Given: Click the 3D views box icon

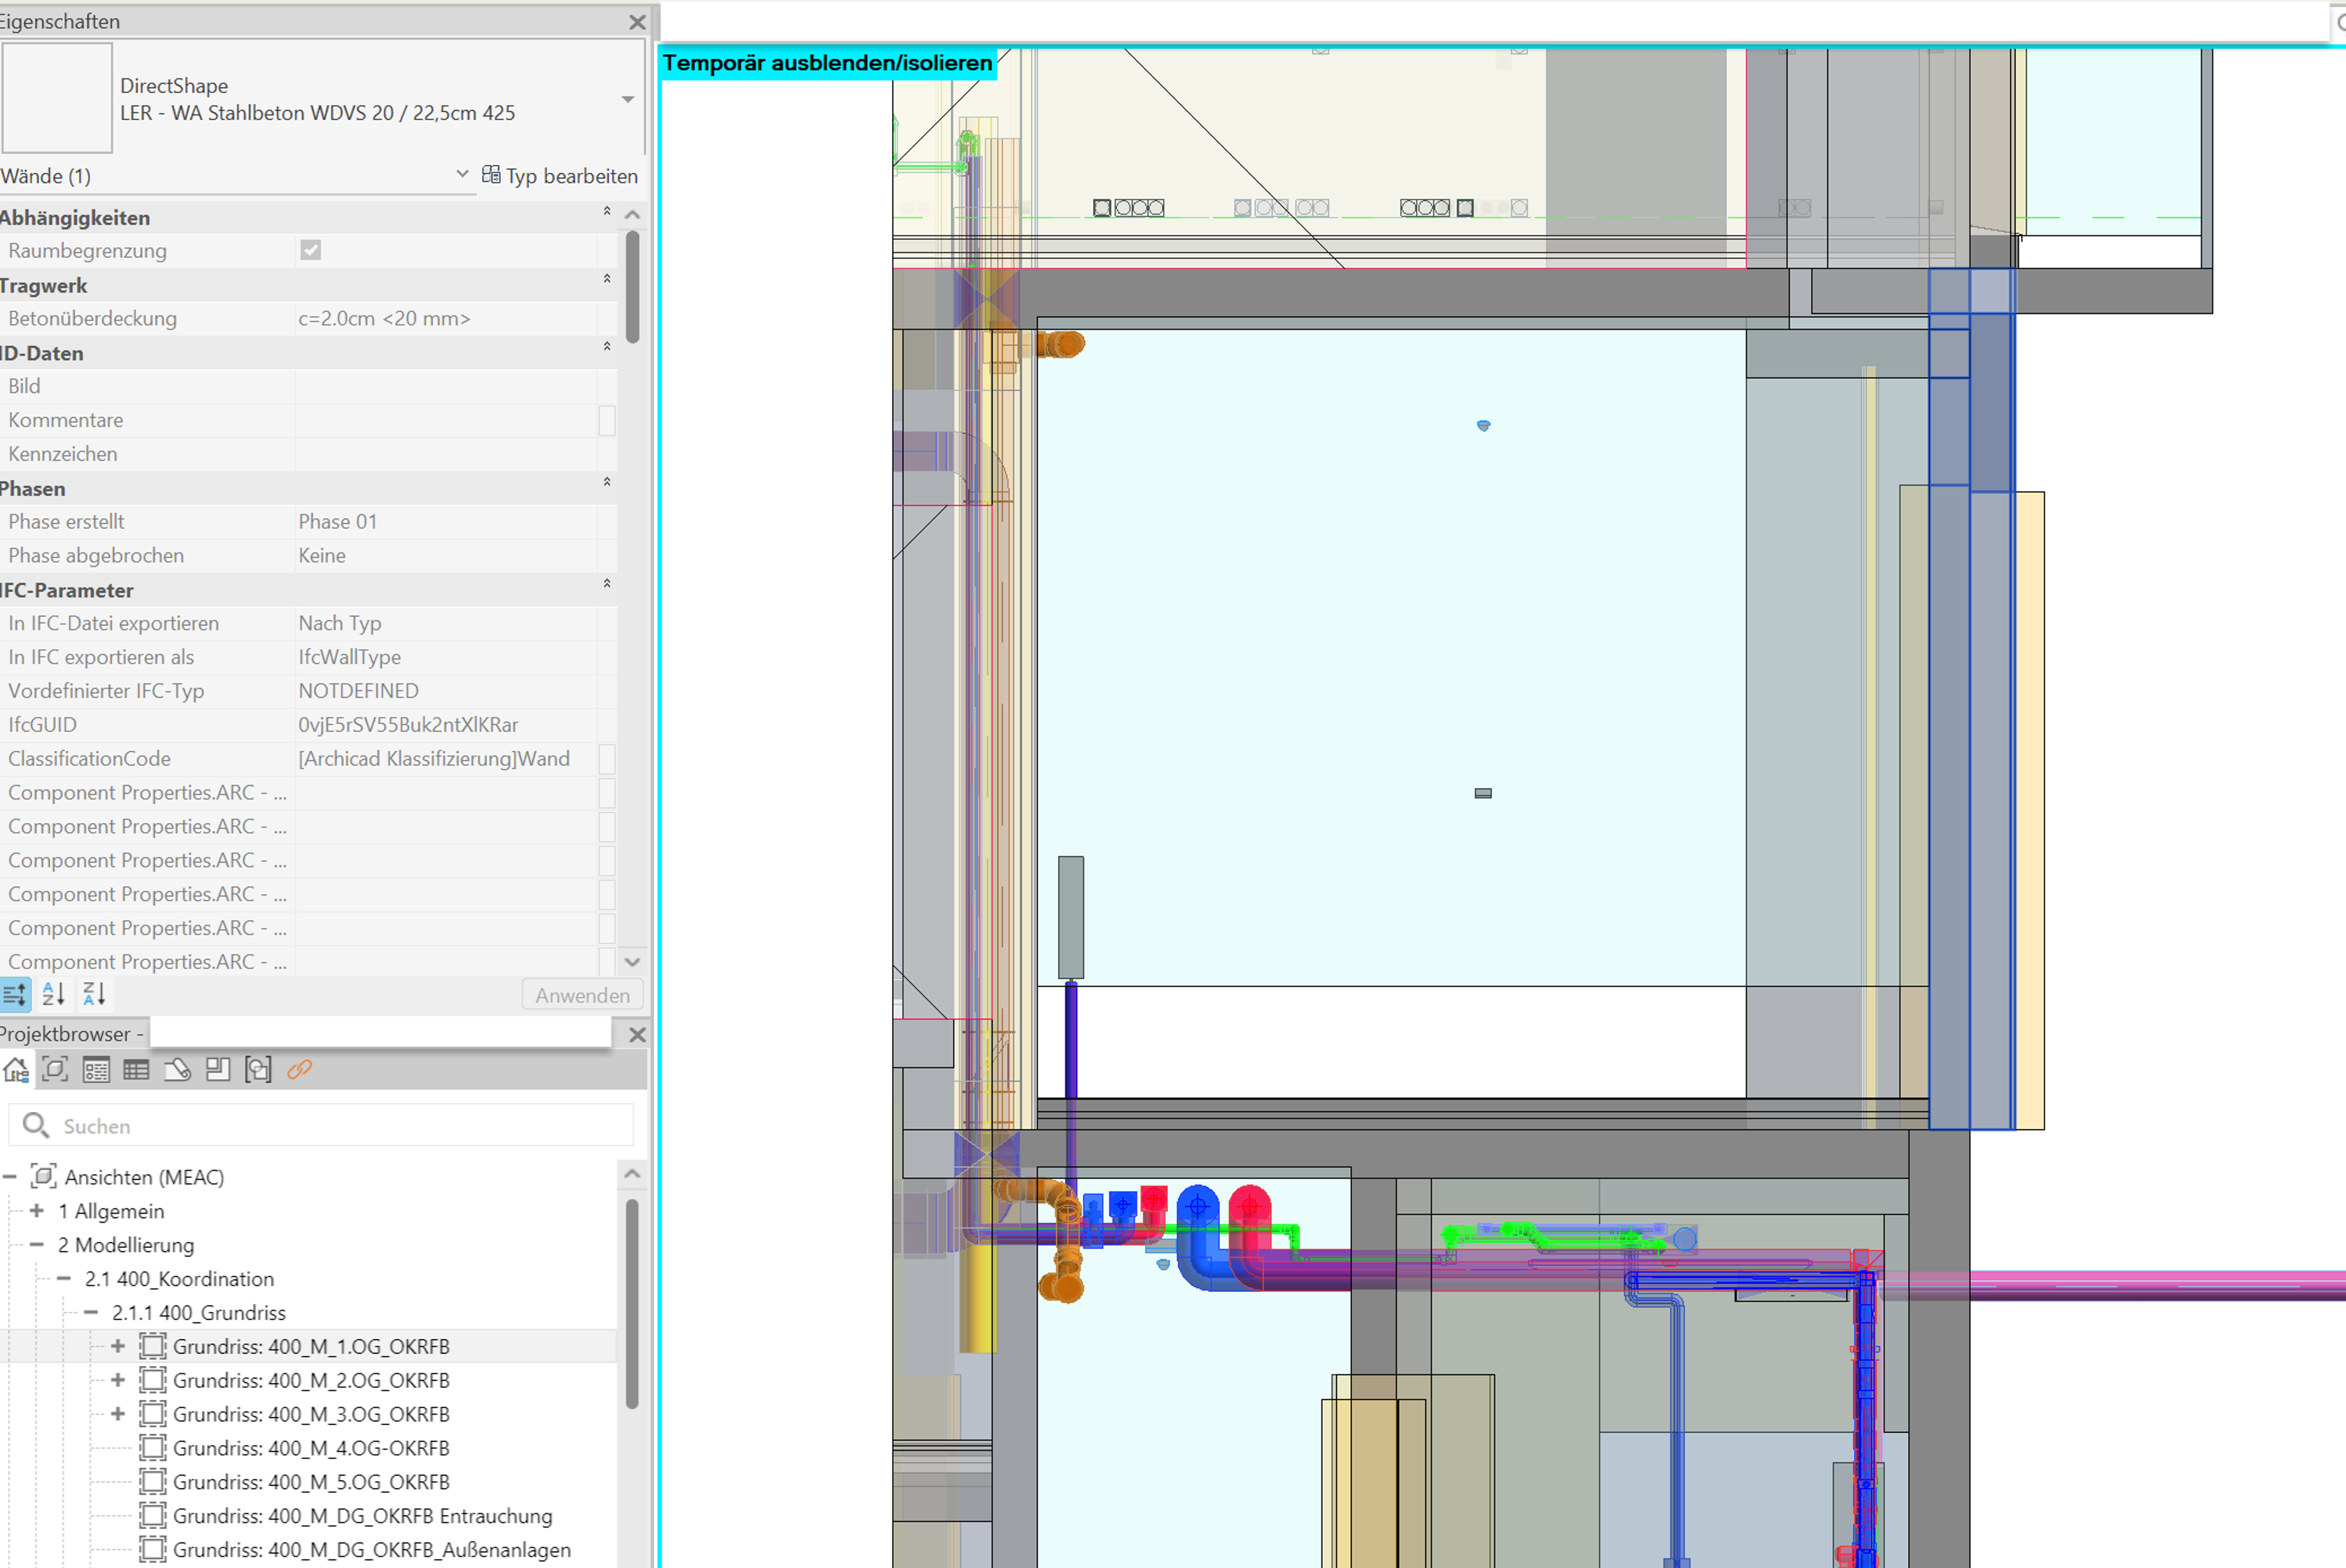Looking at the screenshot, I should point(55,1070).
